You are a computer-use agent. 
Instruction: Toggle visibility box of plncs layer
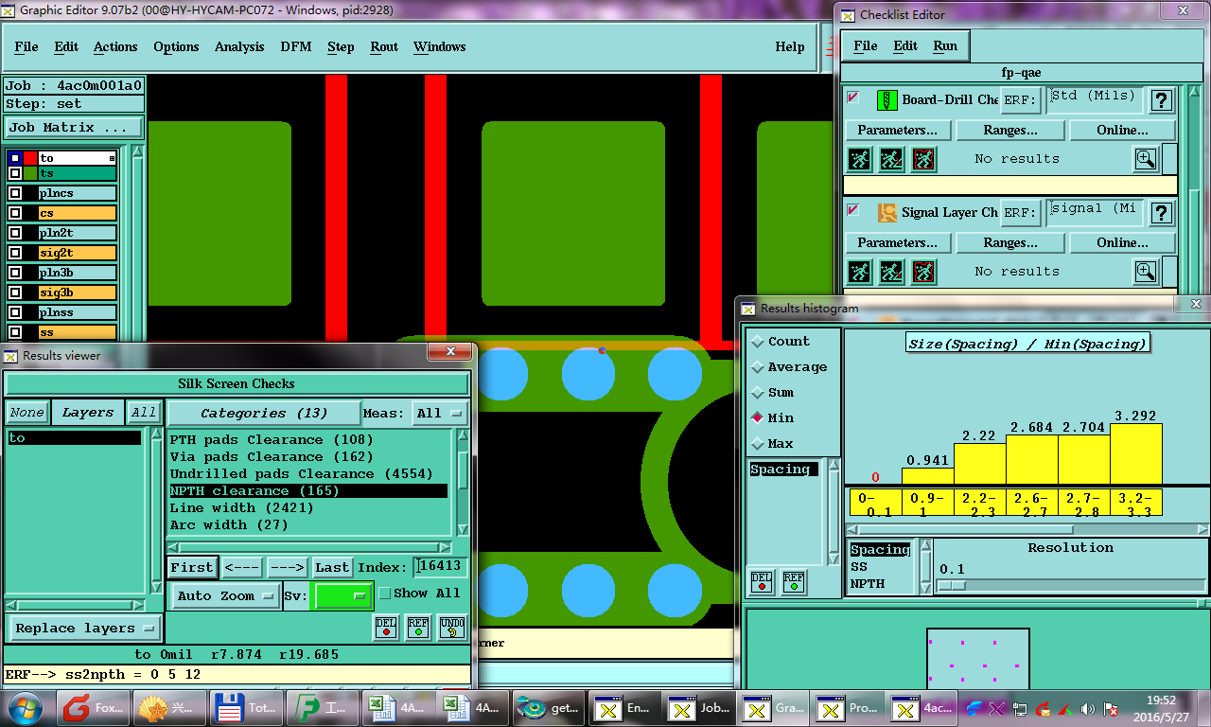(x=15, y=193)
